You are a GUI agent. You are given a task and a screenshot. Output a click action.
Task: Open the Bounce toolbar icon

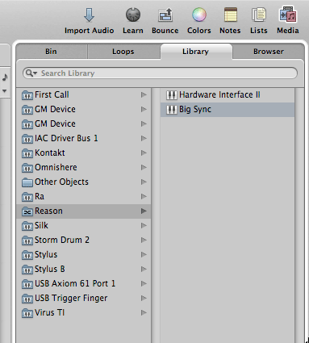click(165, 15)
